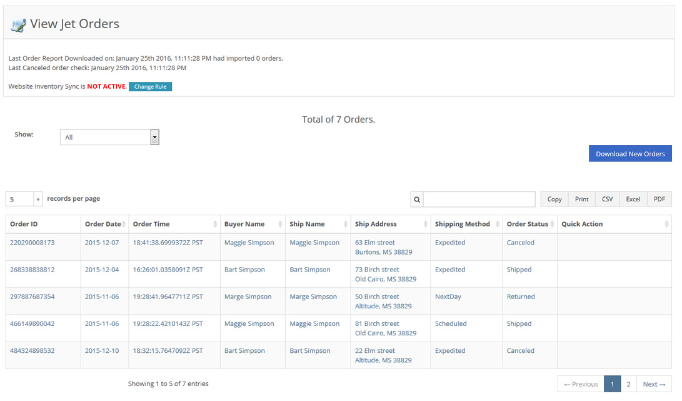The height and width of the screenshot is (401, 682).
Task: Click the search magnifier icon
Action: click(x=417, y=200)
